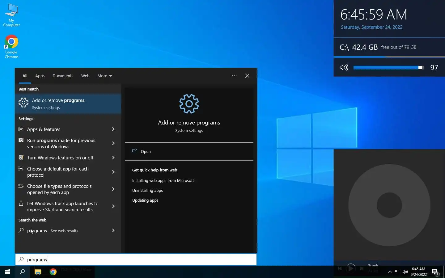
Task: Click the Run programs compatibility icon
Action: (x=21, y=140)
